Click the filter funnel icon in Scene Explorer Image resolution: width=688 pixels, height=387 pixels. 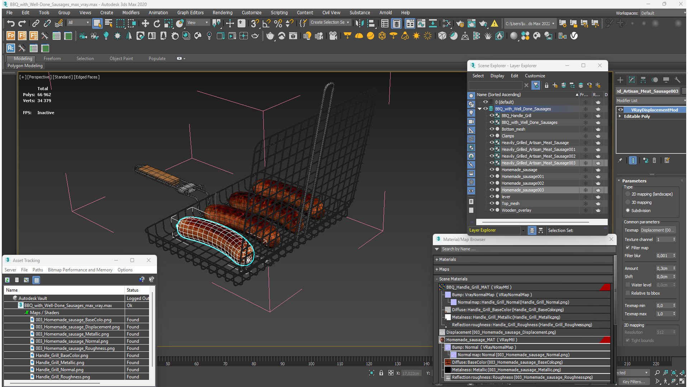click(x=536, y=85)
